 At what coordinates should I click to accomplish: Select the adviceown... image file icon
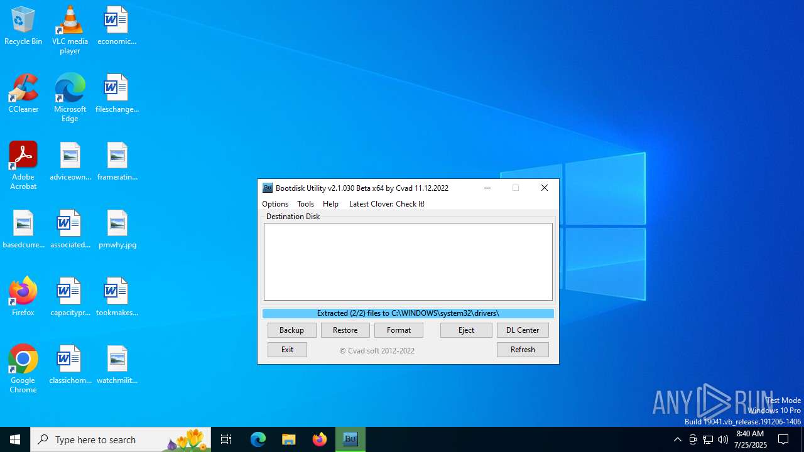coord(70,161)
